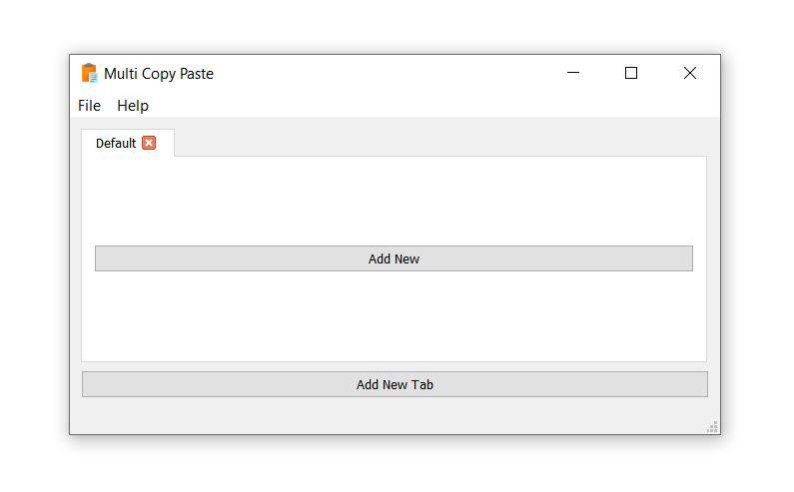The width and height of the screenshot is (794, 492).
Task: Click the resize grip in window corner
Action: point(712,427)
